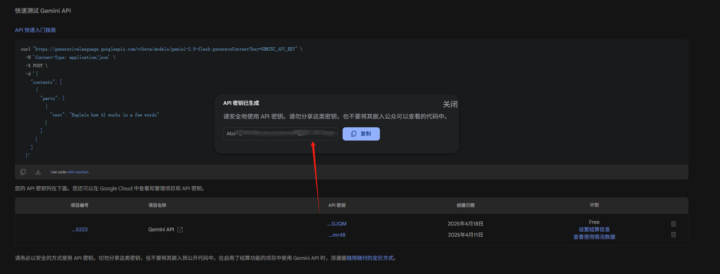Click the 项目编号 column header
The height and width of the screenshot is (274, 720).
click(x=79, y=205)
